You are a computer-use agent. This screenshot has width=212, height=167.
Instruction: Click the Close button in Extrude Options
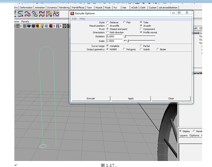coord(171,99)
